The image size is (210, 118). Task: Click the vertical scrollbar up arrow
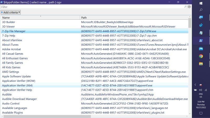click(190, 17)
